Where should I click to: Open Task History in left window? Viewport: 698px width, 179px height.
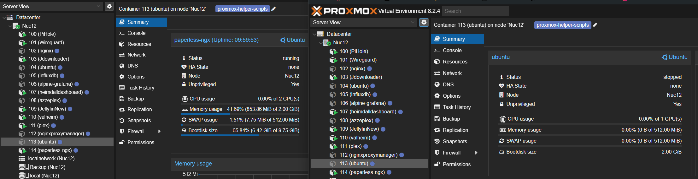click(x=141, y=88)
